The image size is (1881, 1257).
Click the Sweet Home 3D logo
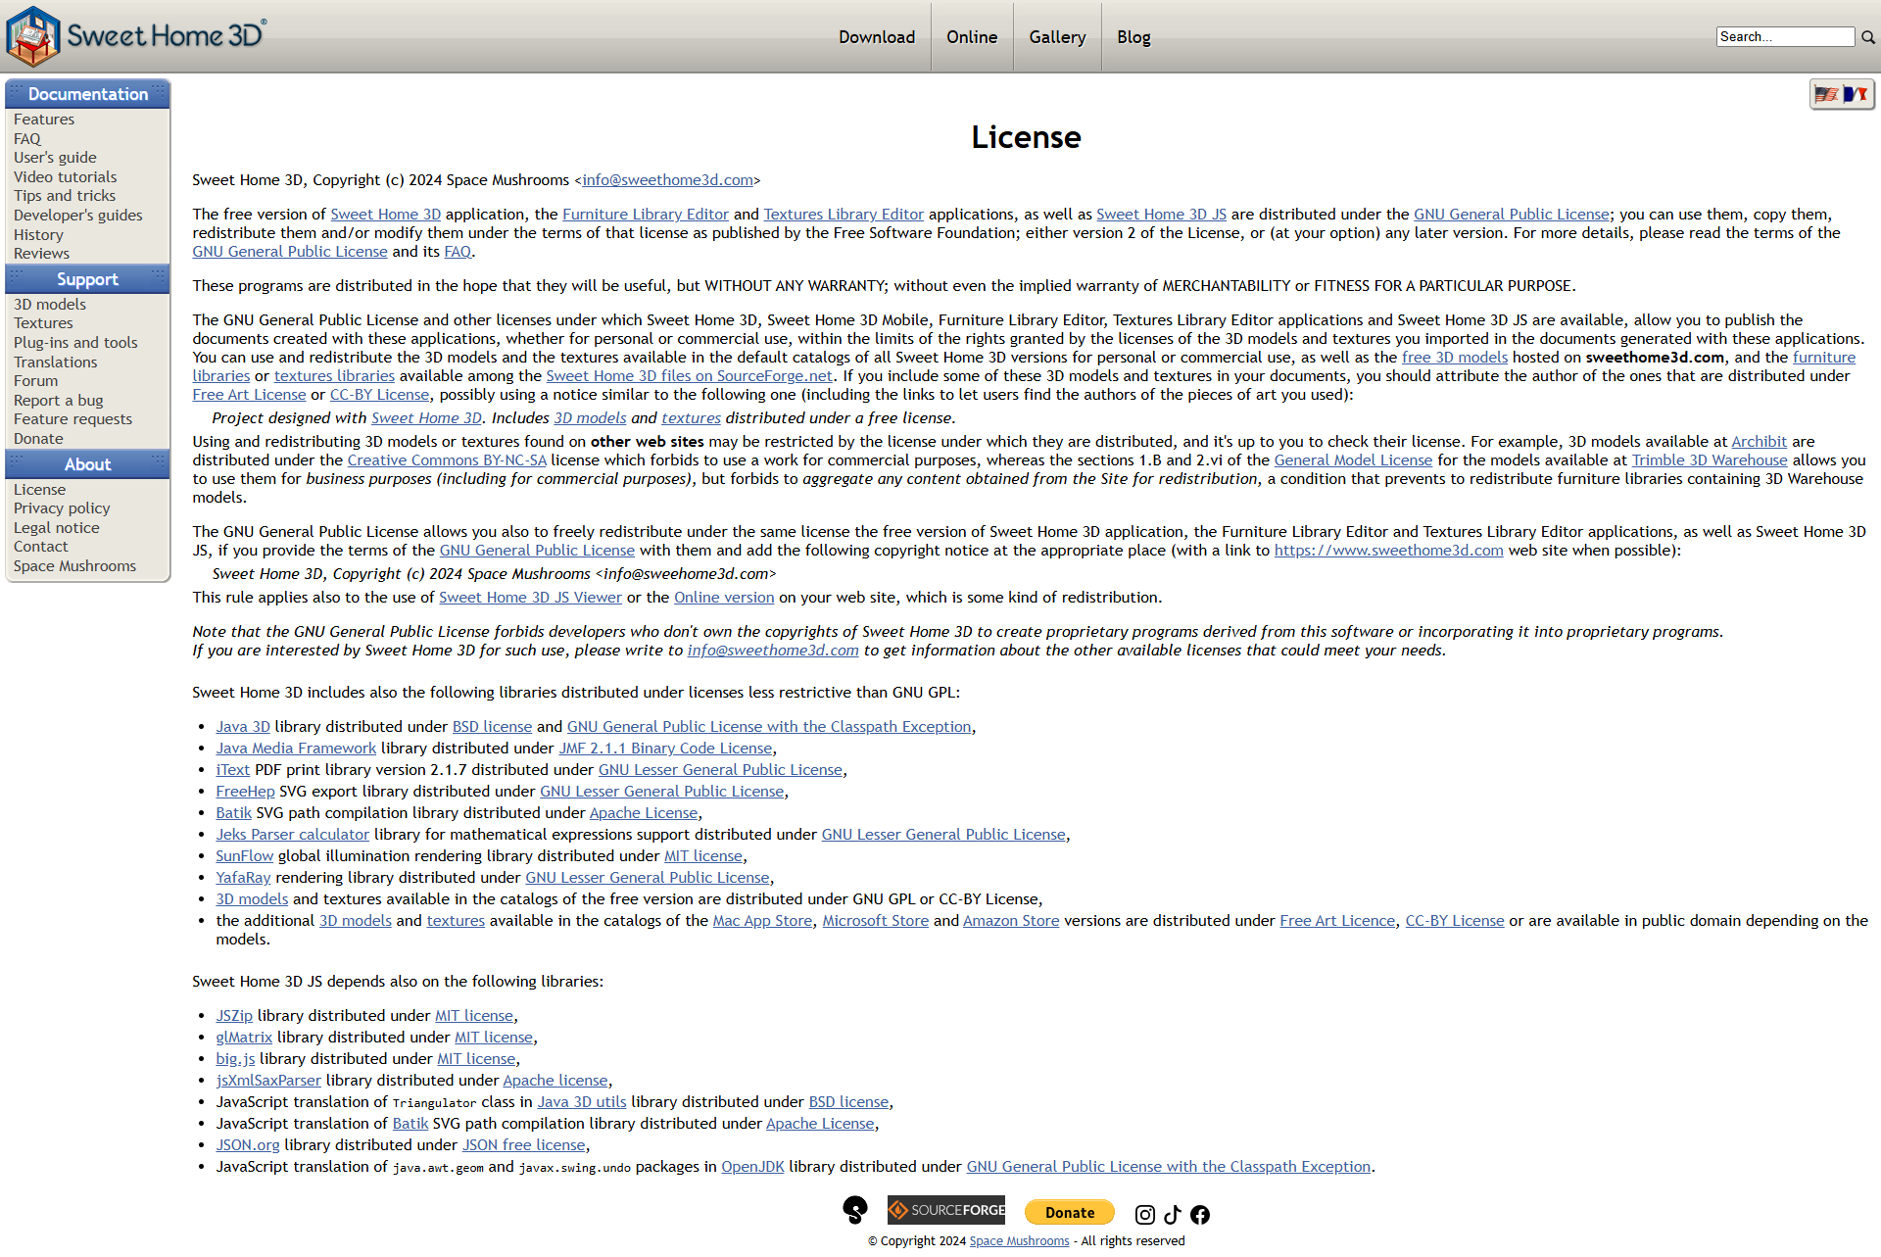[x=136, y=36]
